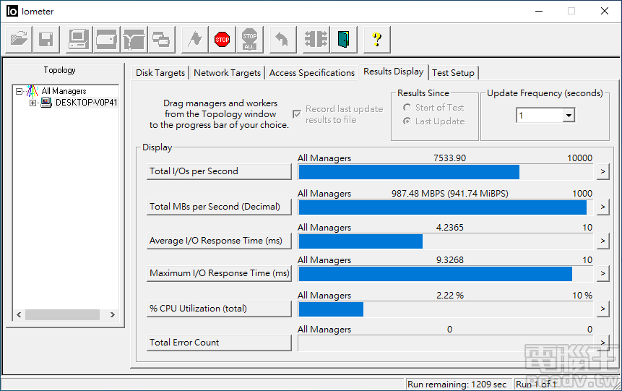Click the 9.3268 maximum response value
The height and width of the screenshot is (391, 622).
(450, 260)
